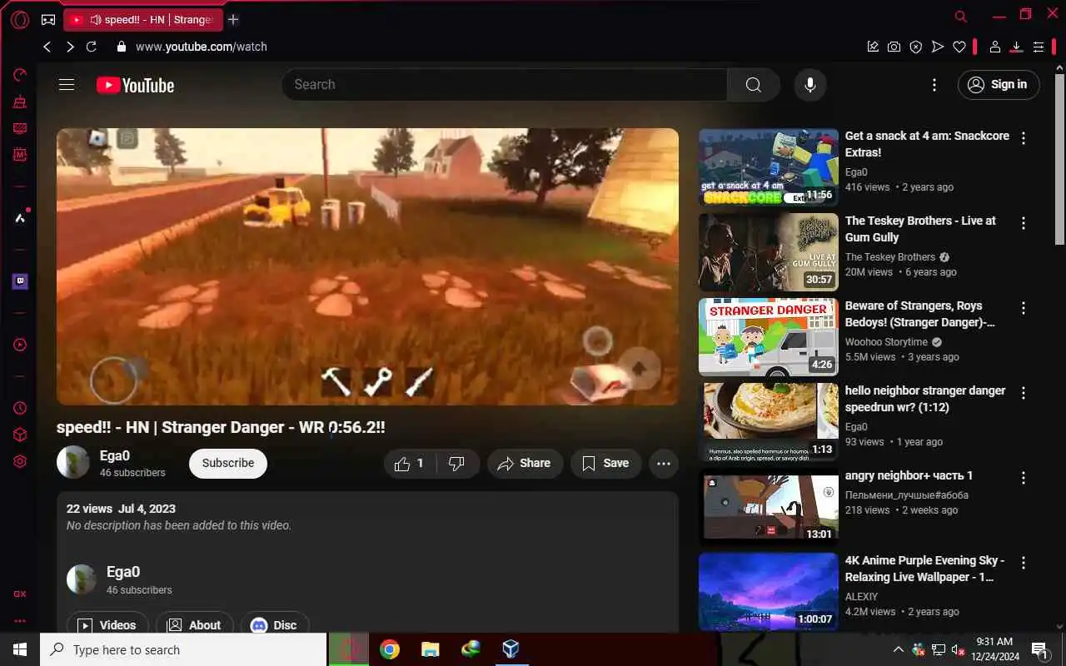Open The Teskey Brothers Gum Gully thumbnail
Image resolution: width=1066 pixels, height=666 pixels.
click(x=769, y=252)
